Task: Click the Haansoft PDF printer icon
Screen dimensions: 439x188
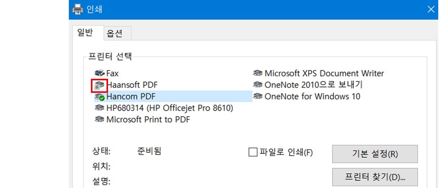Action: click(x=100, y=85)
